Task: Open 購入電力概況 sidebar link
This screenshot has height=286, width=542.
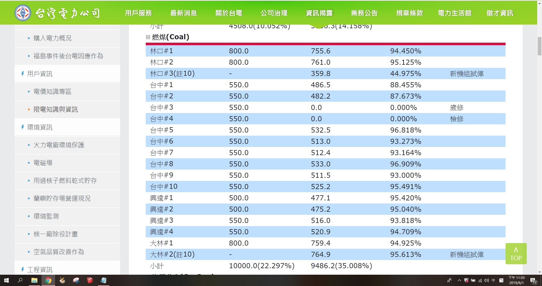Action: pyautogui.click(x=53, y=38)
